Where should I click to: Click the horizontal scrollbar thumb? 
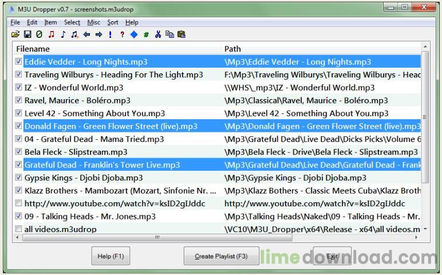point(157,237)
